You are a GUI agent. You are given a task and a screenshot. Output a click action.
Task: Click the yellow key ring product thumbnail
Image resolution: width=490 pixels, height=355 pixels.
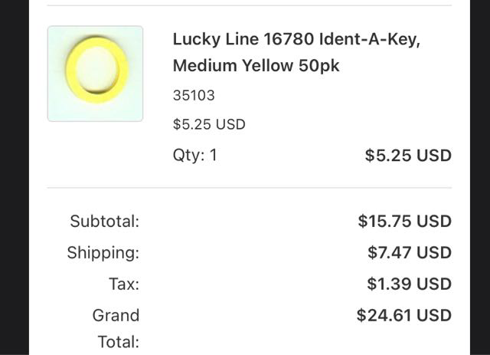(95, 74)
